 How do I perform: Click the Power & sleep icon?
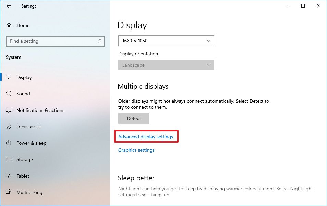[x=9, y=143]
